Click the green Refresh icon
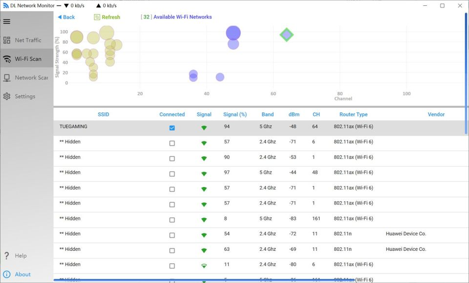The width and height of the screenshot is (469, 283). coord(97,17)
